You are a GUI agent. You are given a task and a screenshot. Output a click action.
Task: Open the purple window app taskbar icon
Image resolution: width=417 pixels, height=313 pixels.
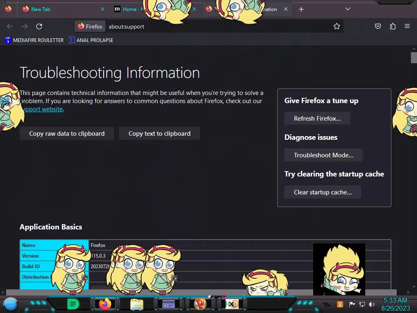click(168, 304)
